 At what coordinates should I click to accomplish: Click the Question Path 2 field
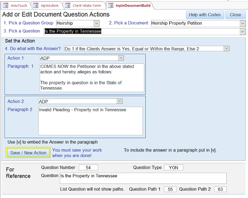(220, 189)
